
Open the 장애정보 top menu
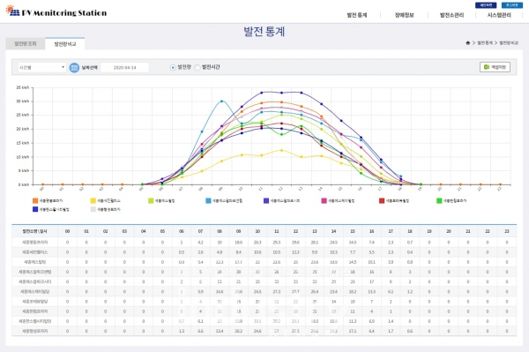point(404,15)
